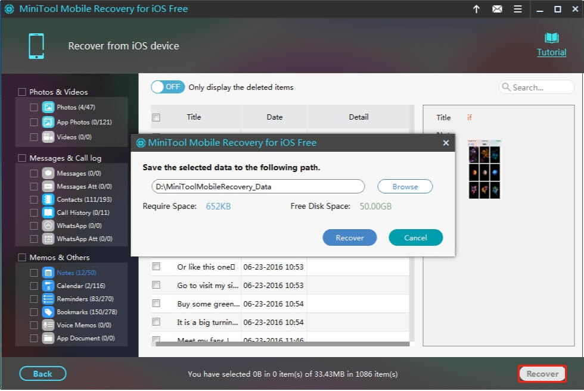
Task: Click the Tutorial link
Action: [x=552, y=52]
